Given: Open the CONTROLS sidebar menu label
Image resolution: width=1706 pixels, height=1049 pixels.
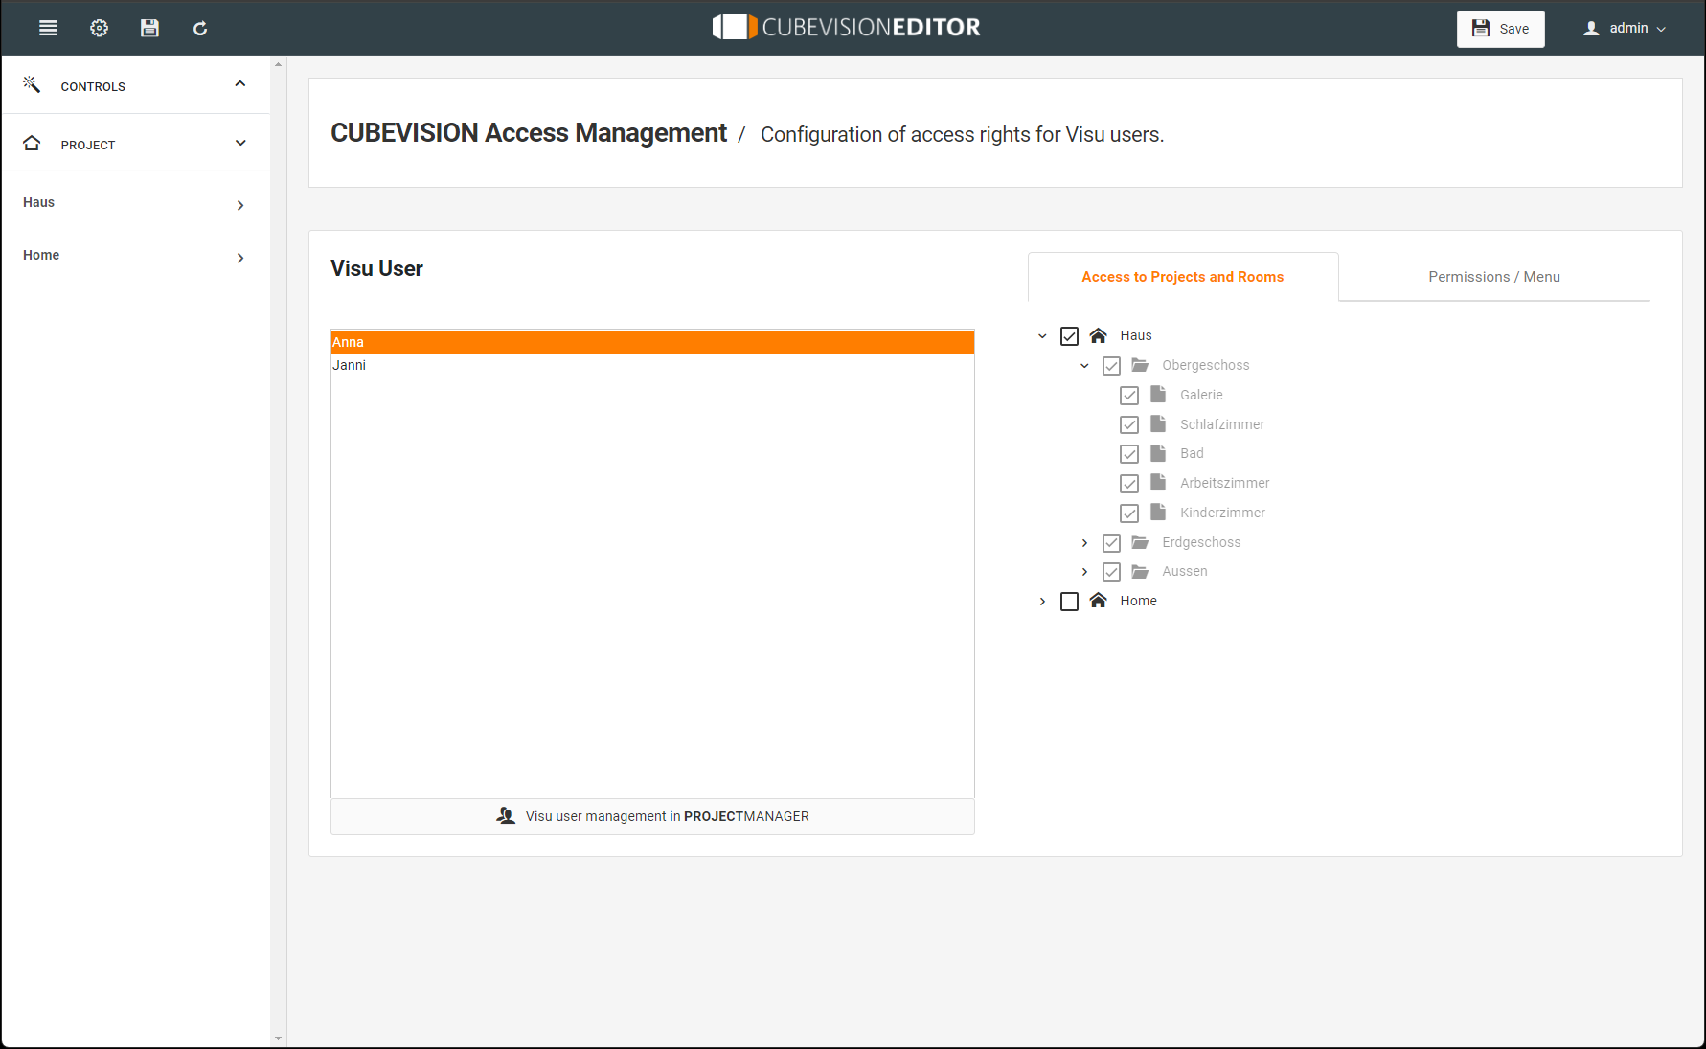Looking at the screenshot, I should click(x=93, y=86).
